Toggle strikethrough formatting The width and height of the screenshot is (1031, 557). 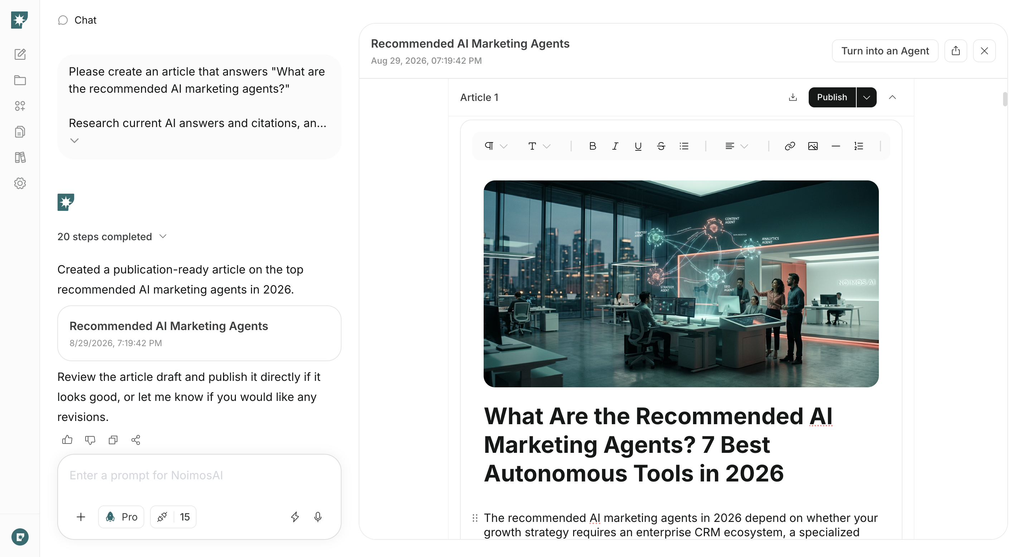tap(661, 146)
